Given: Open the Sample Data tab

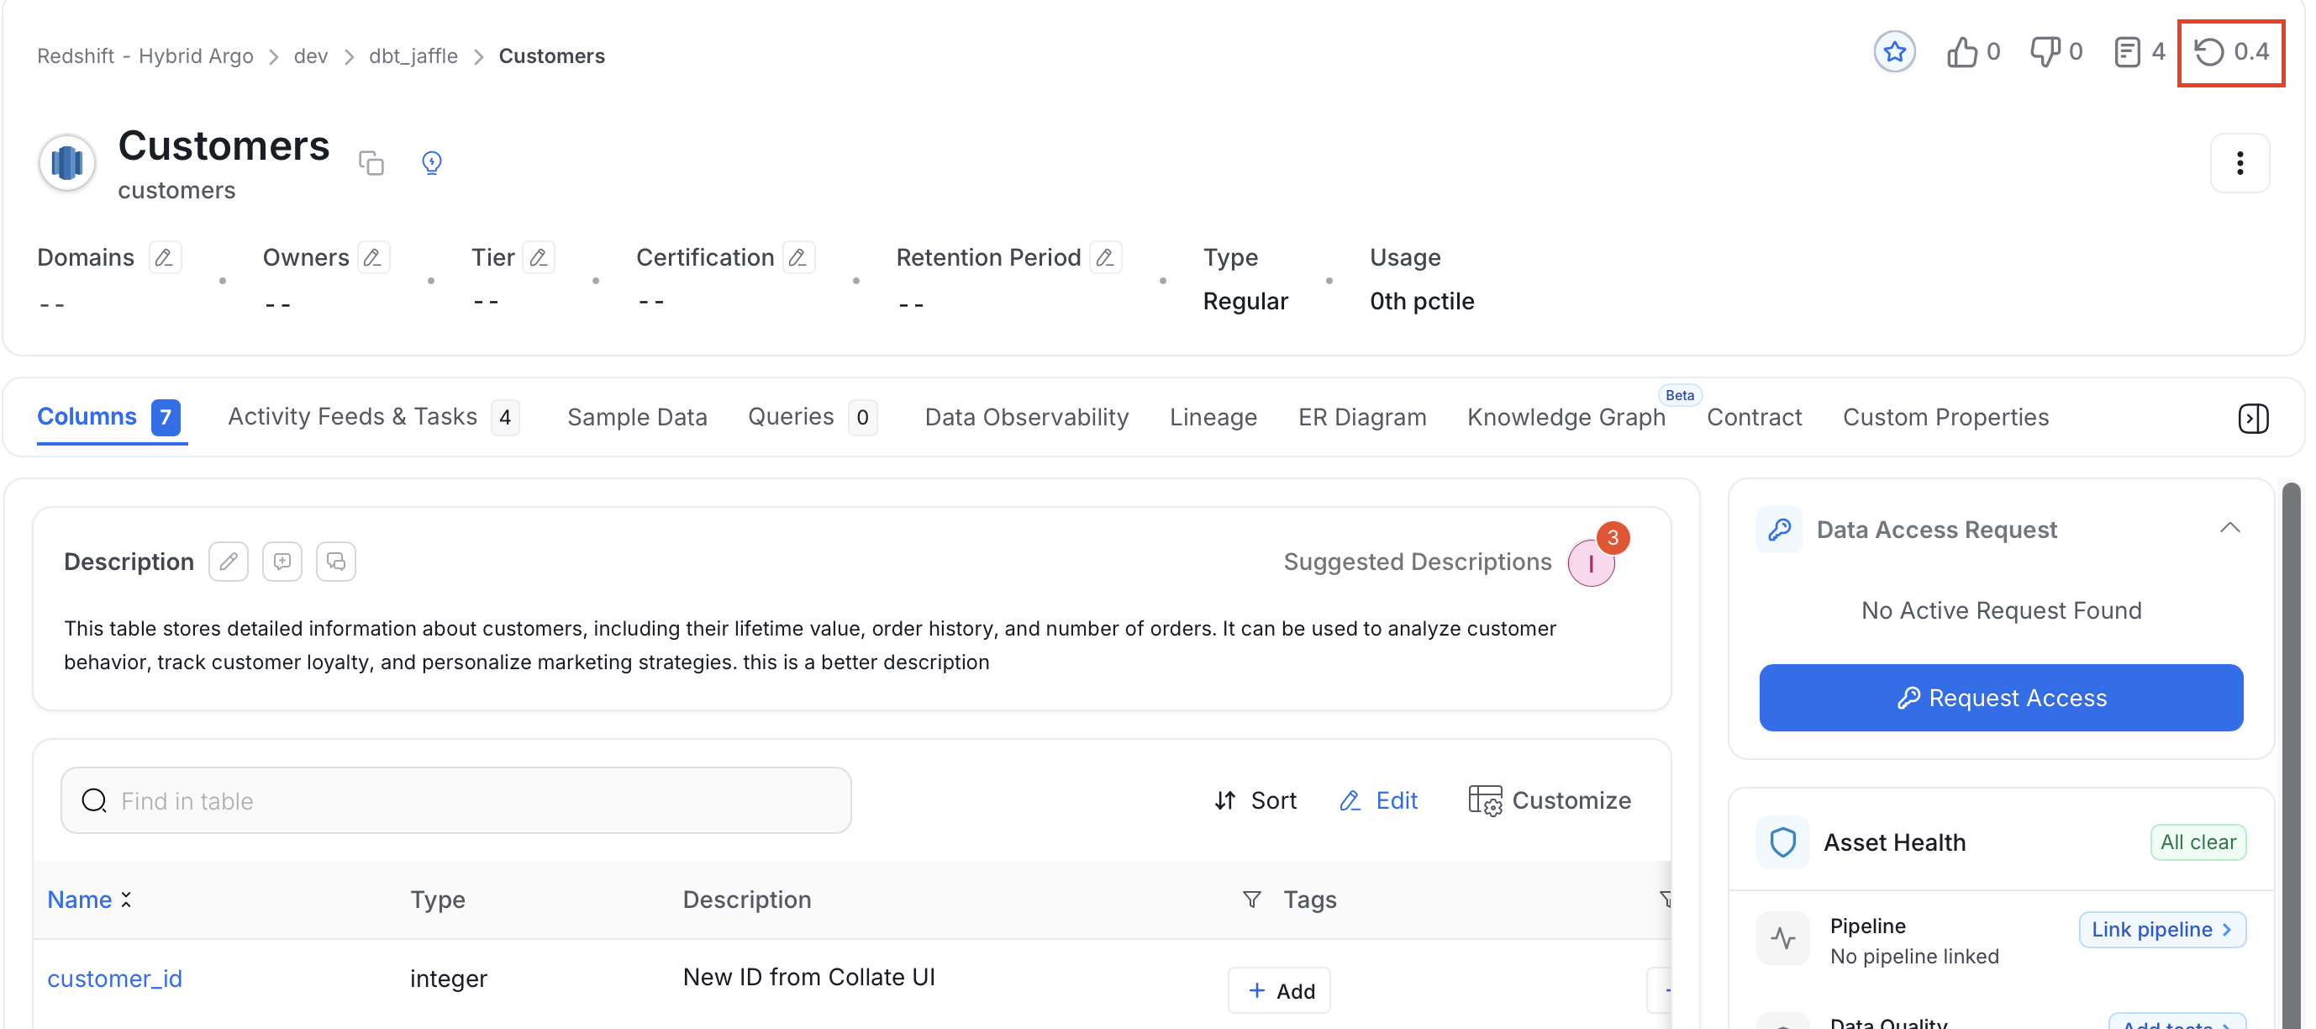Looking at the screenshot, I should click(638, 416).
